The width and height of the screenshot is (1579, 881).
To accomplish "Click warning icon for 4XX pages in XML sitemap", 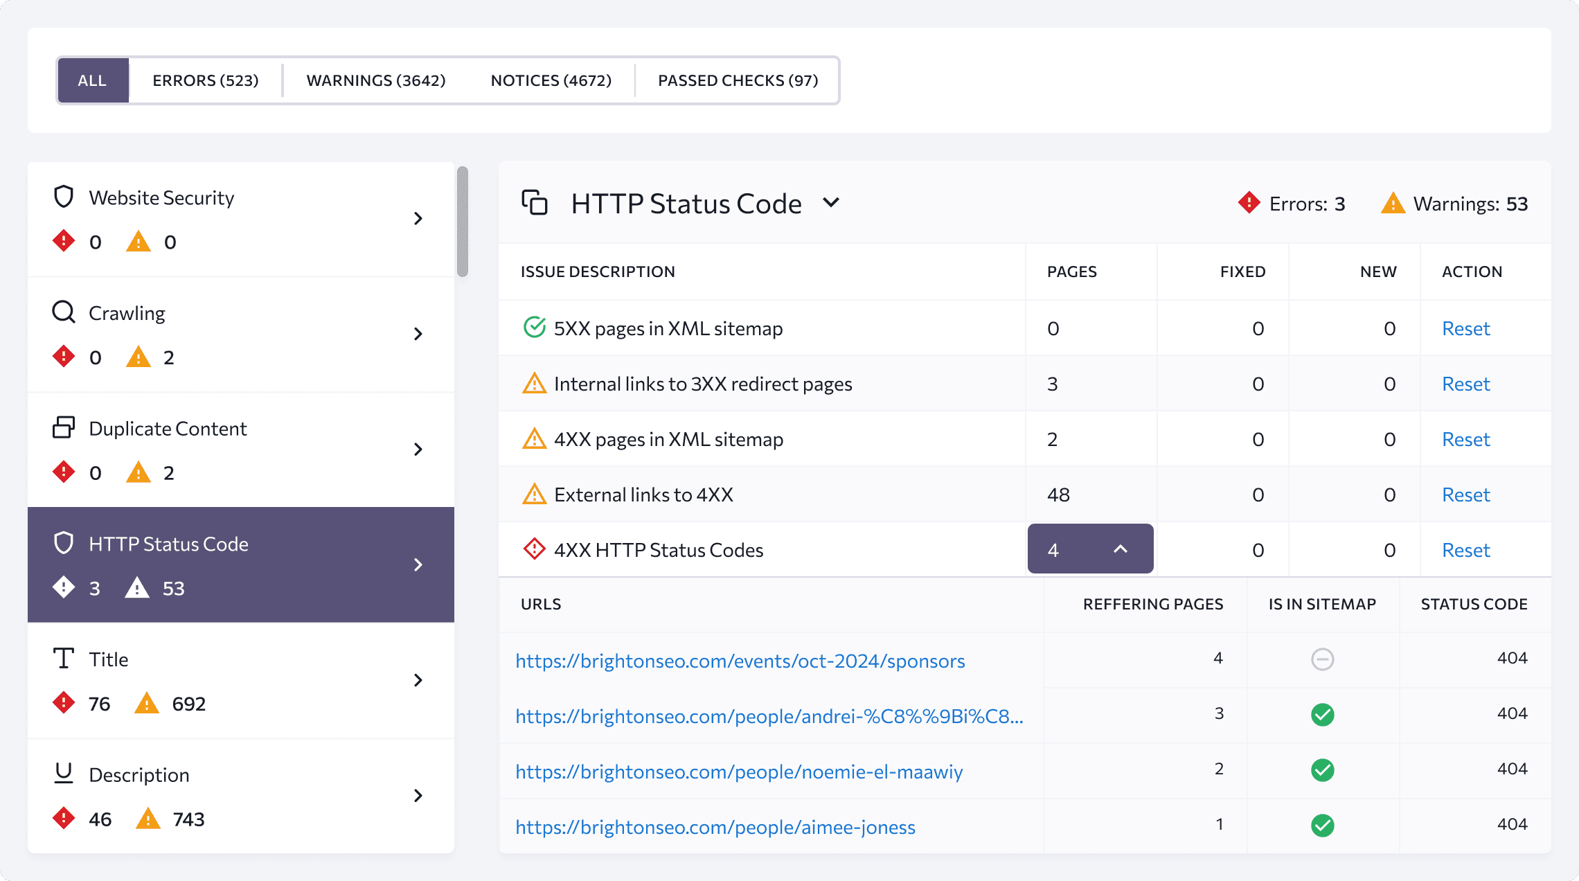I will coord(534,438).
